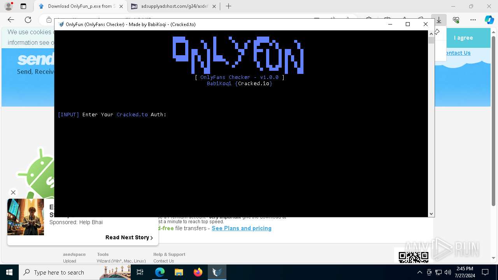
Task: Open Windows Start menu
Action: (x=9, y=272)
